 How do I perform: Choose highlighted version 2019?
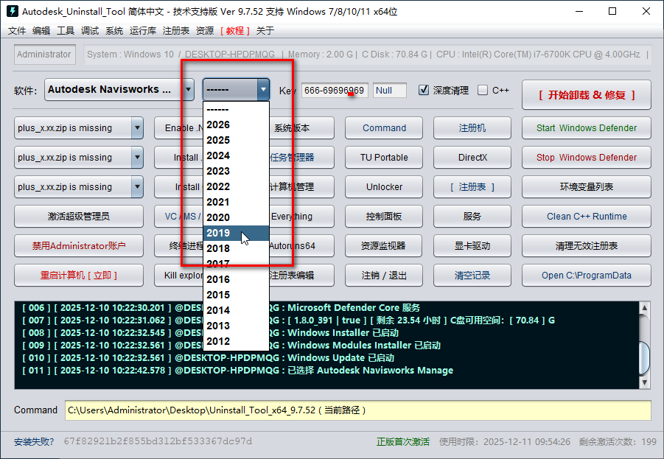(236, 233)
